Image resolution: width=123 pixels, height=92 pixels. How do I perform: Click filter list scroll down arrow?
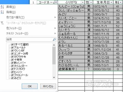[54, 77]
